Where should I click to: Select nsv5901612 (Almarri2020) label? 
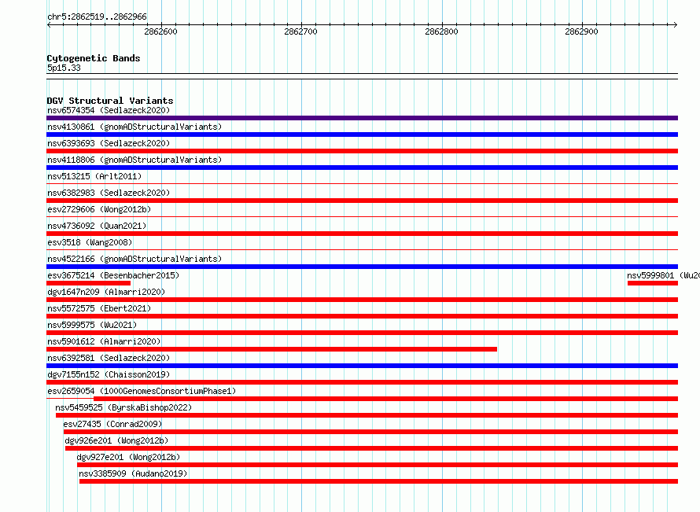click(104, 341)
